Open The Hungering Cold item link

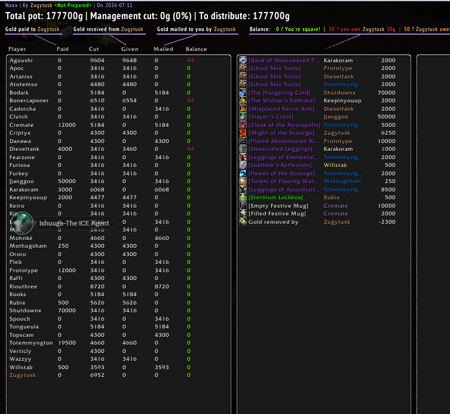point(279,93)
